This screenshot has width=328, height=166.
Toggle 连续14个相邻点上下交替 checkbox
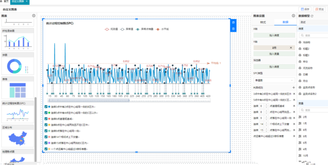pyautogui.click(x=46, y=136)
